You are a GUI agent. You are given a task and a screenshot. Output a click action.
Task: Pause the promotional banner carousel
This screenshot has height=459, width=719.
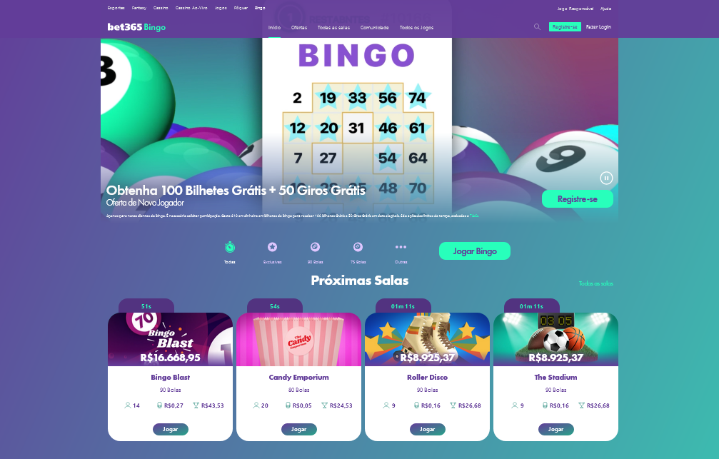(x=606, y=178)
